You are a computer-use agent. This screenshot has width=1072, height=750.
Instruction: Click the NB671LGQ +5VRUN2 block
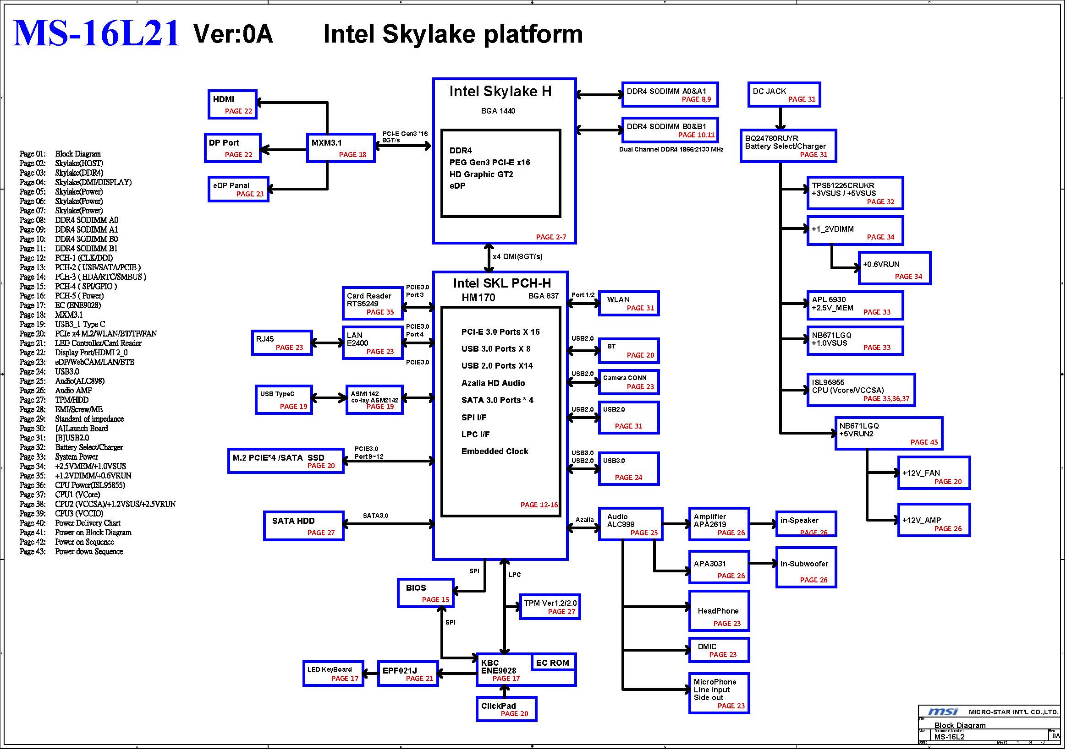pyautogui.click(x=889, y=433)
